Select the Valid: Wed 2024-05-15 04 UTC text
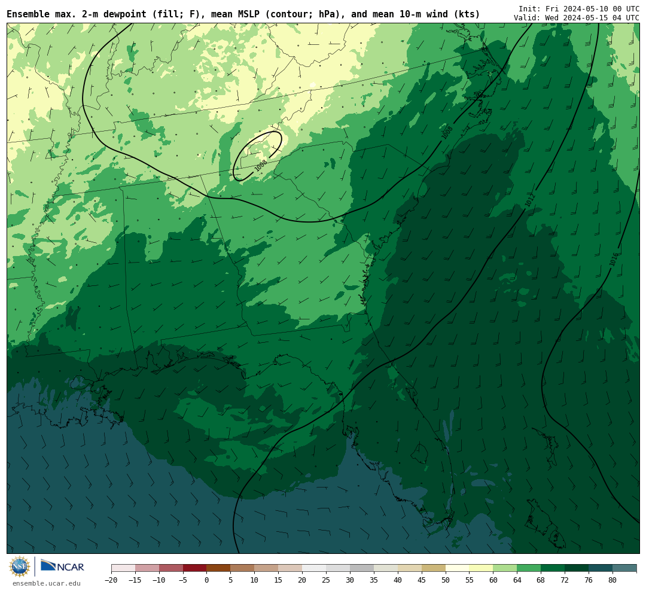 (577, 18)
